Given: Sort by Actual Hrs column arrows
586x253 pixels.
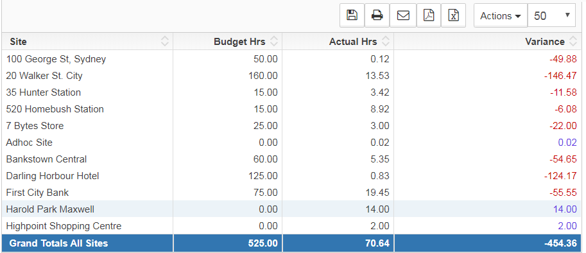Looking at the screenshot, I should [386, 42].
